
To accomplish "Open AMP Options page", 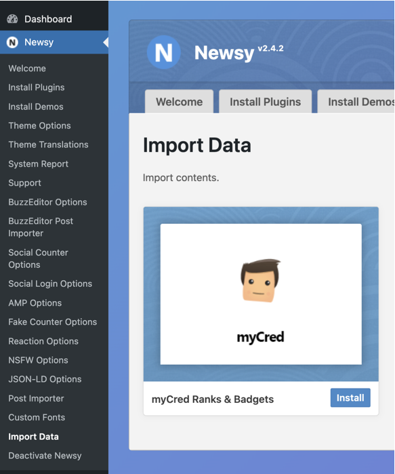I will 35,303.
